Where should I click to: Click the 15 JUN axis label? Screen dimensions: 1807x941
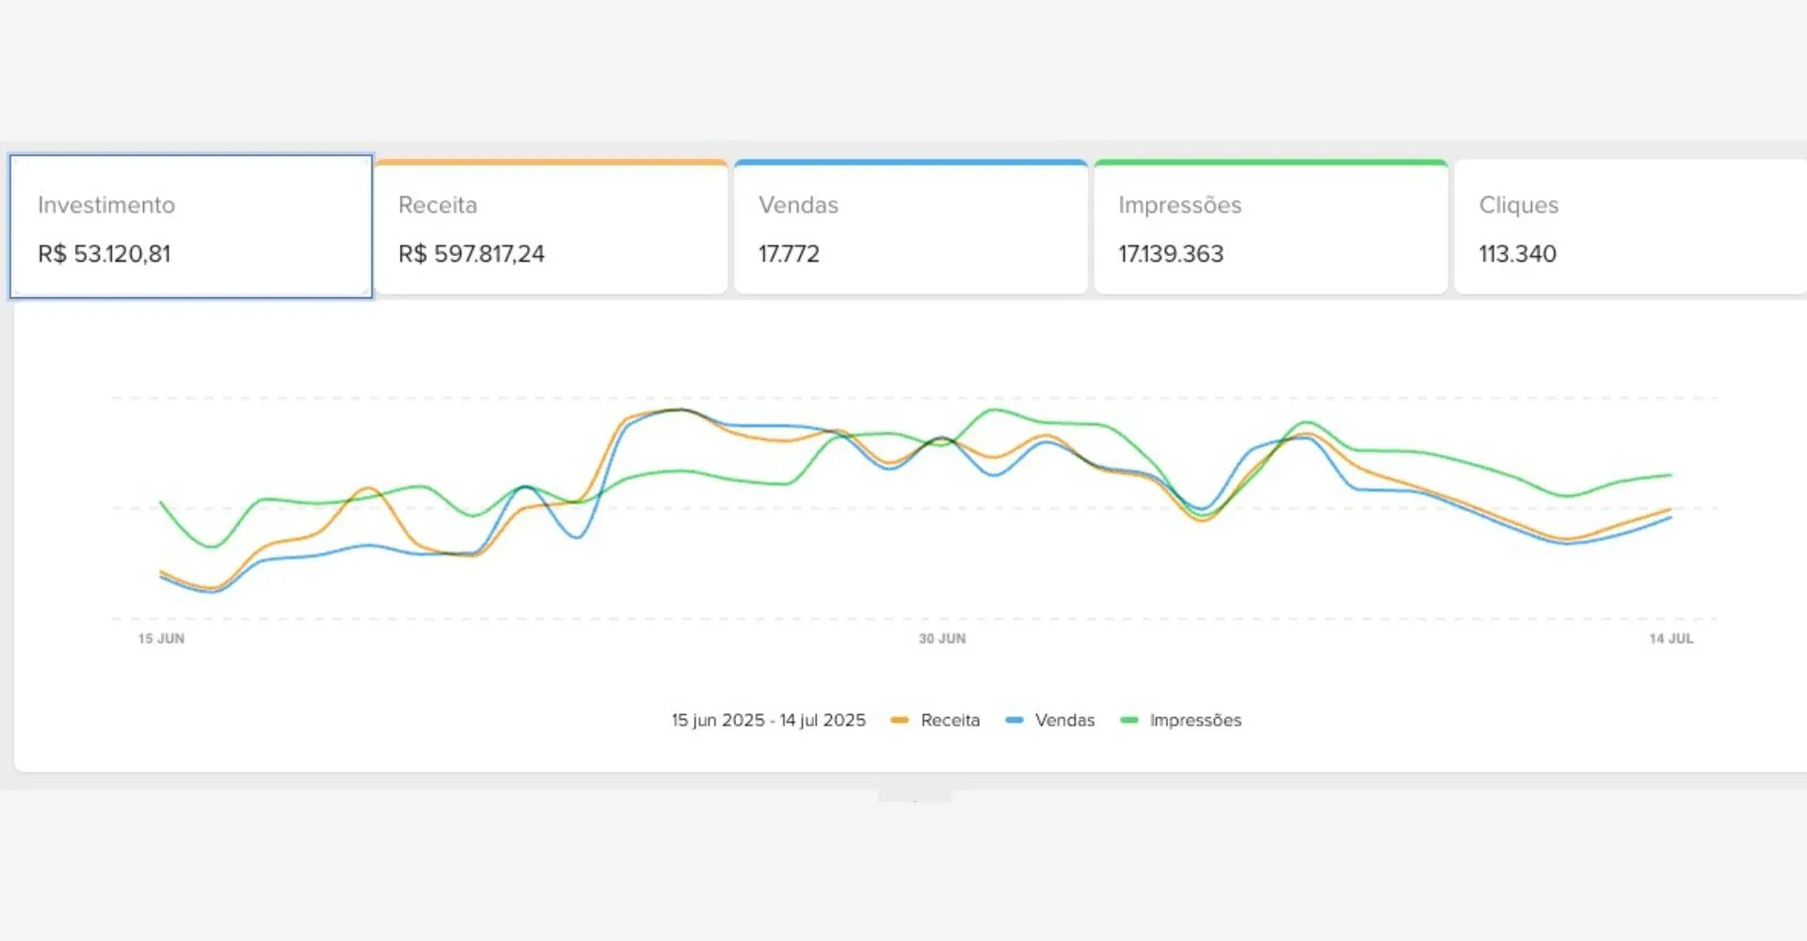click(x=161, y=639)
